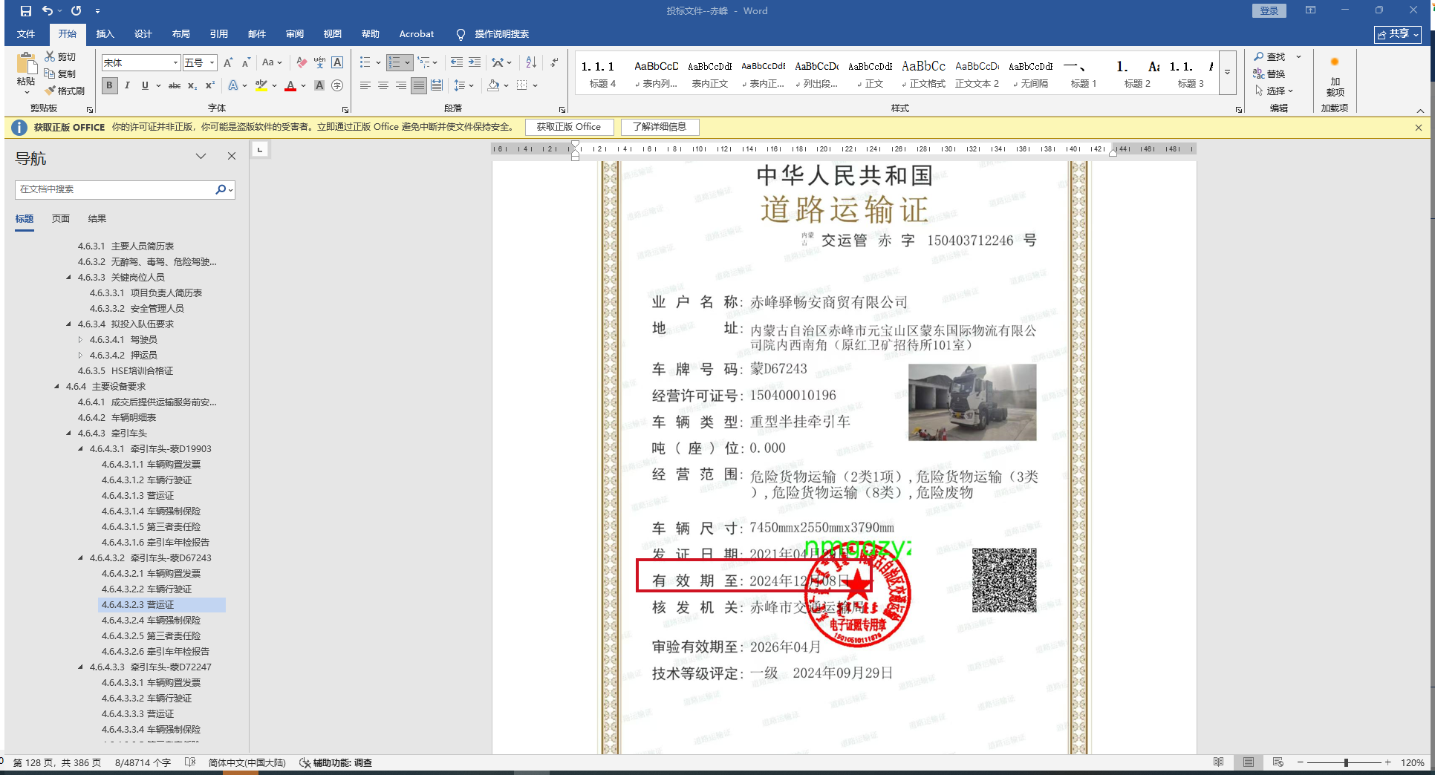Screen dimensions: 1435x775
Task: Toggle italic formatting button
Action: click(127, 86)
